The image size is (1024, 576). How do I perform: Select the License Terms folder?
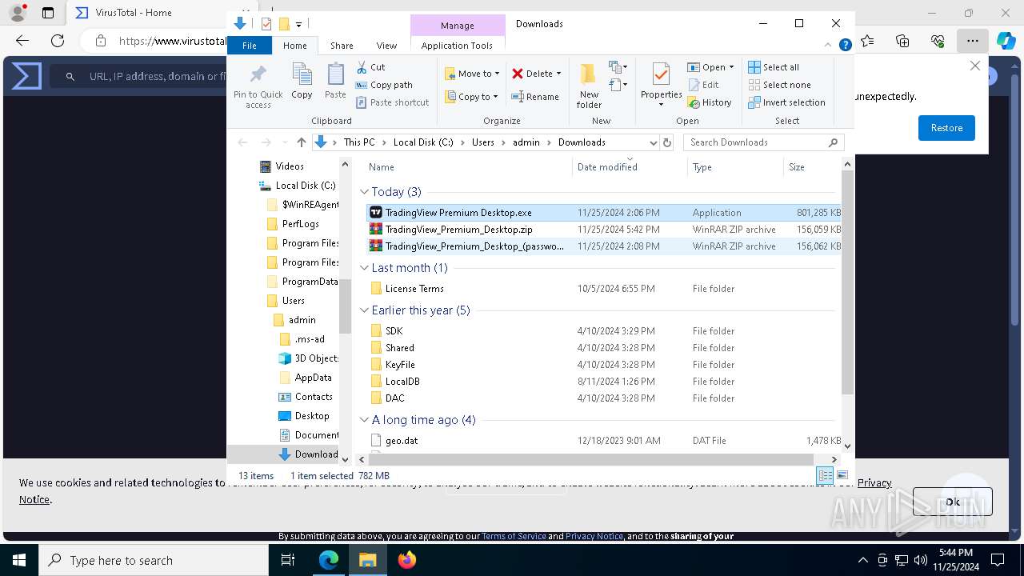click(x=604, y=289)
